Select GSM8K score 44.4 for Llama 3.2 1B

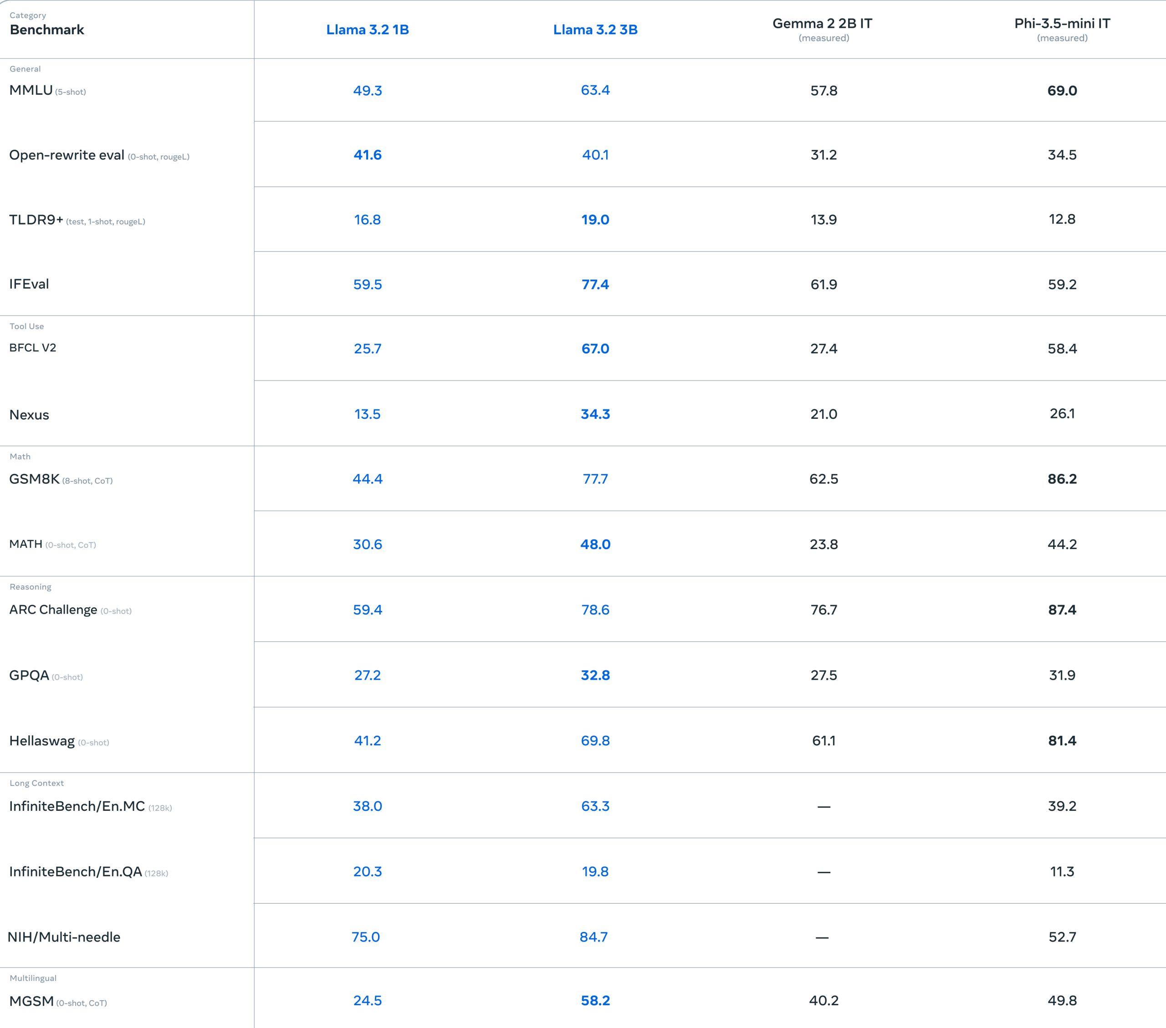coord(368,479)
